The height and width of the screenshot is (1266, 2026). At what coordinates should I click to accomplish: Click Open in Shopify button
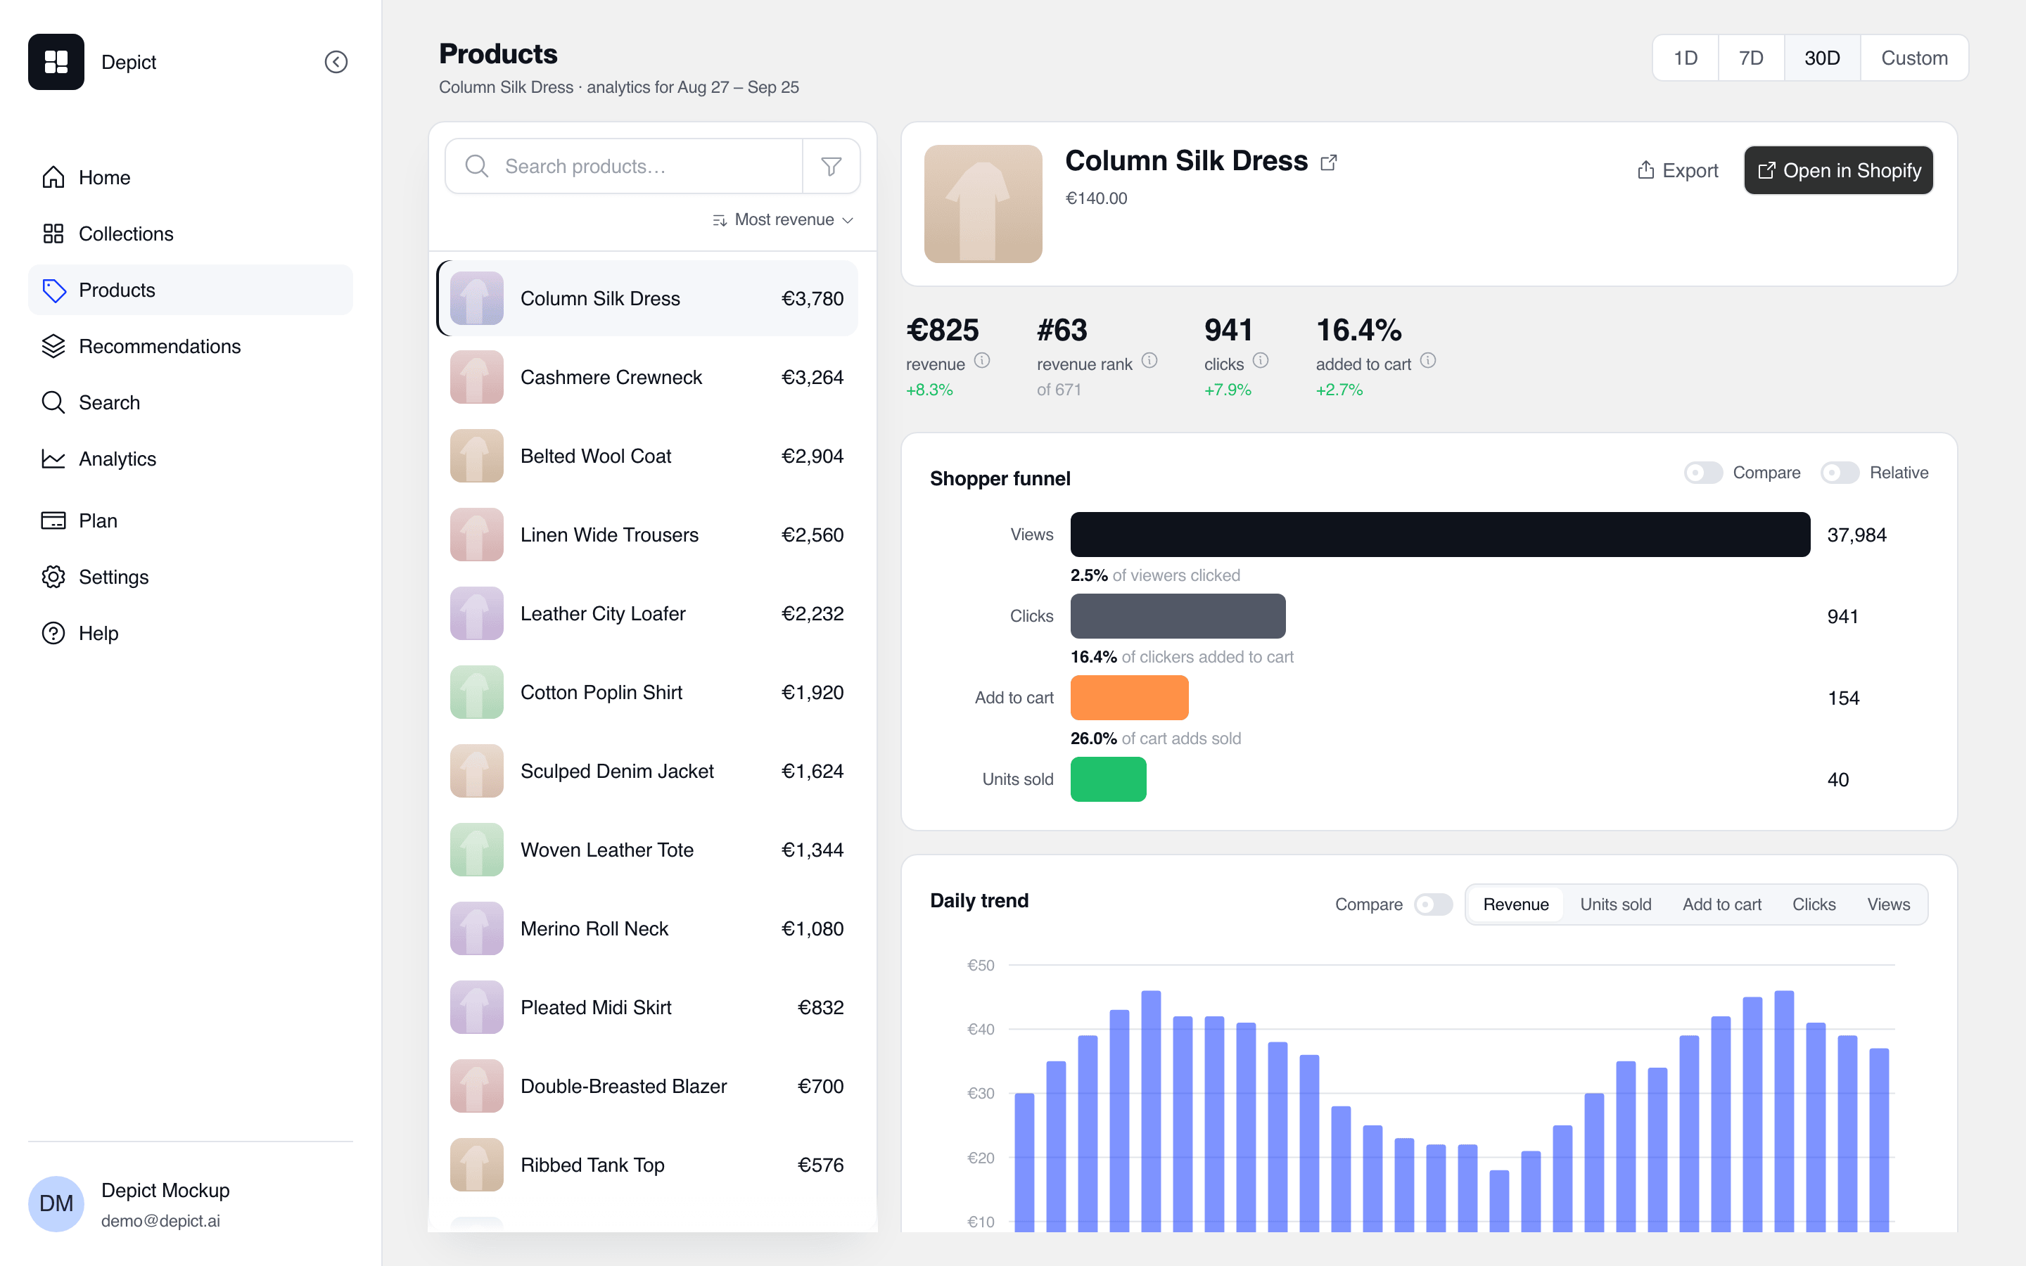[x=1838, y=170]
